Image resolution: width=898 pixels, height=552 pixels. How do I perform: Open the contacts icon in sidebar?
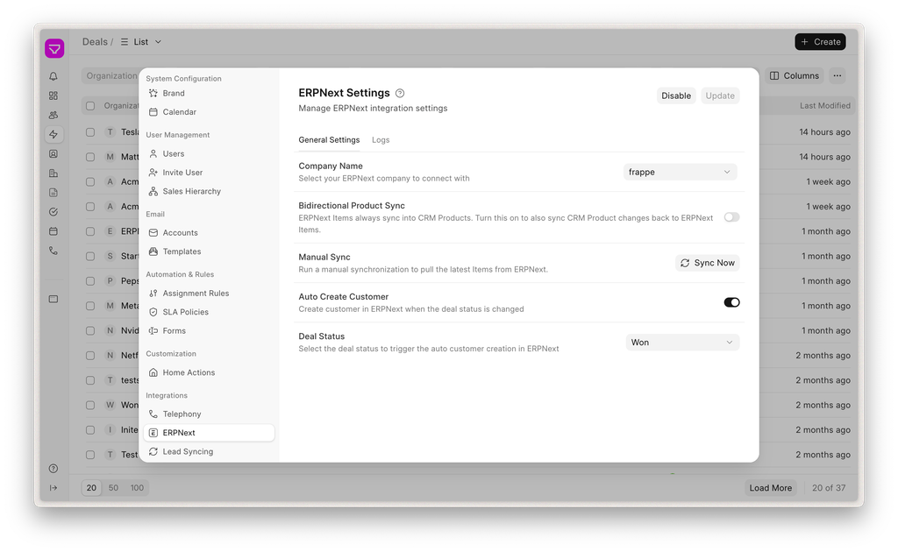53,154
